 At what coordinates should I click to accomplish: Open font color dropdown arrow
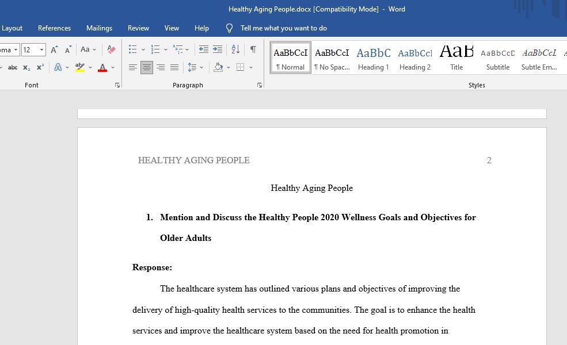[113, 67]
